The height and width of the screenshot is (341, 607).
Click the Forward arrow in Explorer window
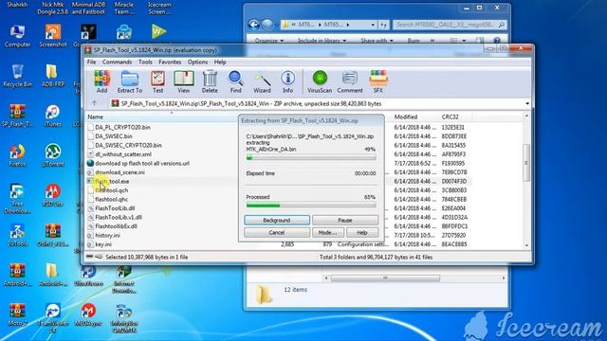coord(267,25)
